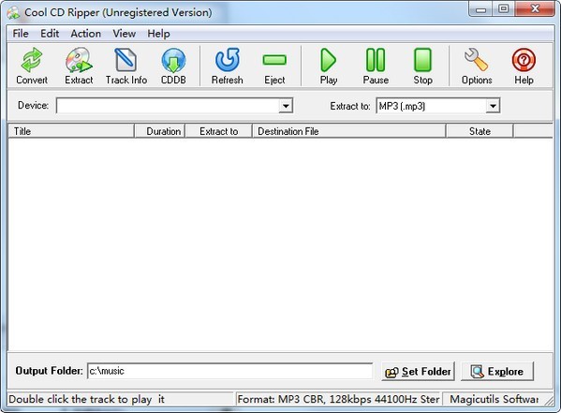Refresh the CD drive list
The height and width of the screenshot is (413, 561).
coord(228,66)
